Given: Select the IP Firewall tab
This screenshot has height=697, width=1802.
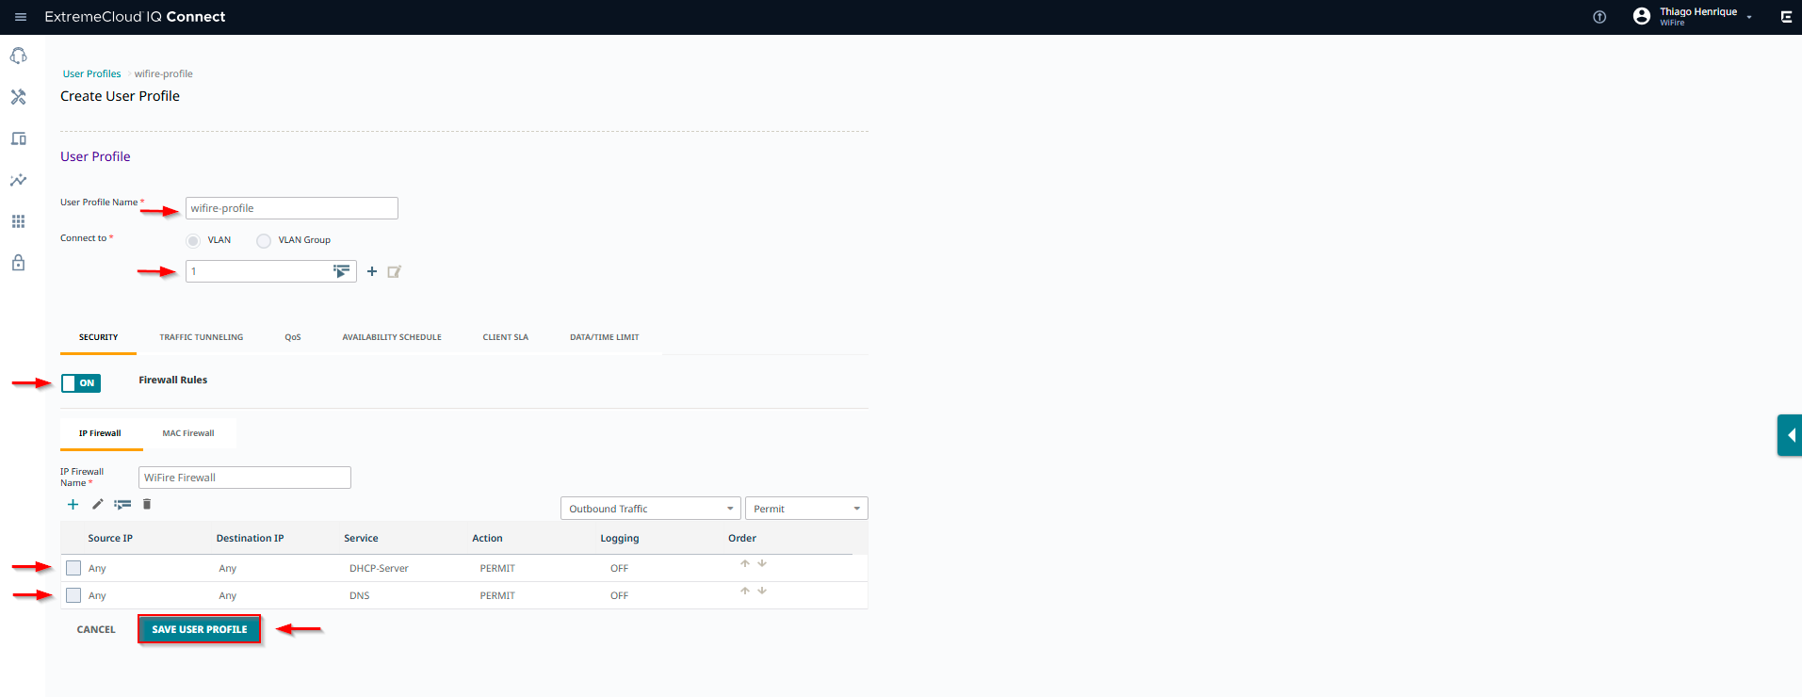Looking at the screenshot, I should point(100,433).
